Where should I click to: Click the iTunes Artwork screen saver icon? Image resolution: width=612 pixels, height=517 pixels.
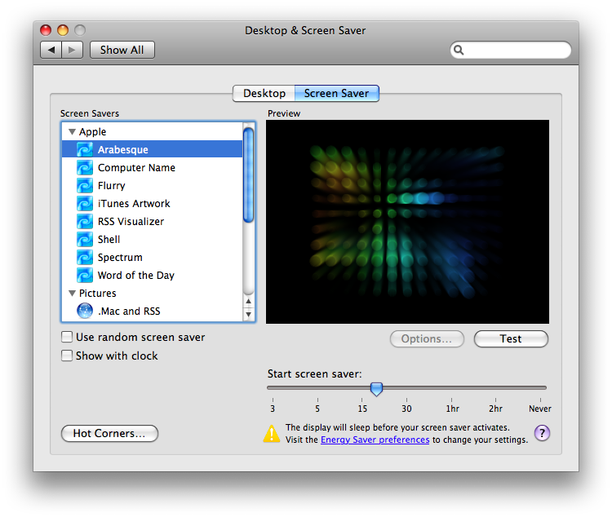85,203
